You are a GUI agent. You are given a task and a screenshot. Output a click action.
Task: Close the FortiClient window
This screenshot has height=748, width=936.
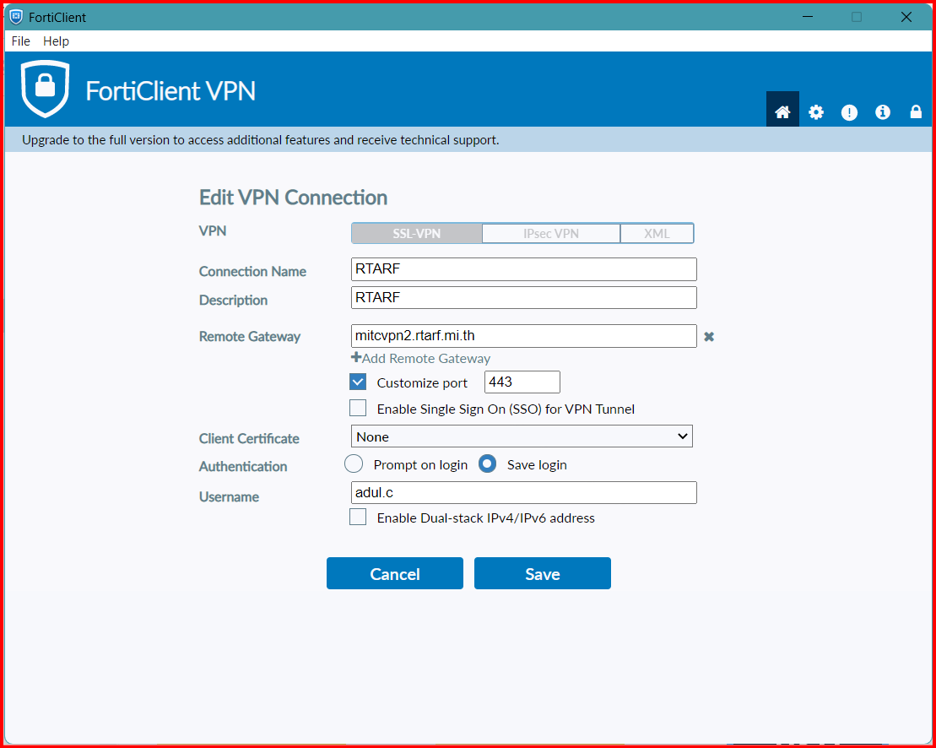(x=906, y=18)
